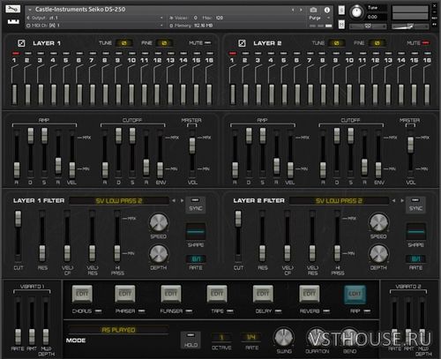This screenshot has height=359, width=441.
Task: Click the Solo button in header
Action: click(x=341, y=11)
